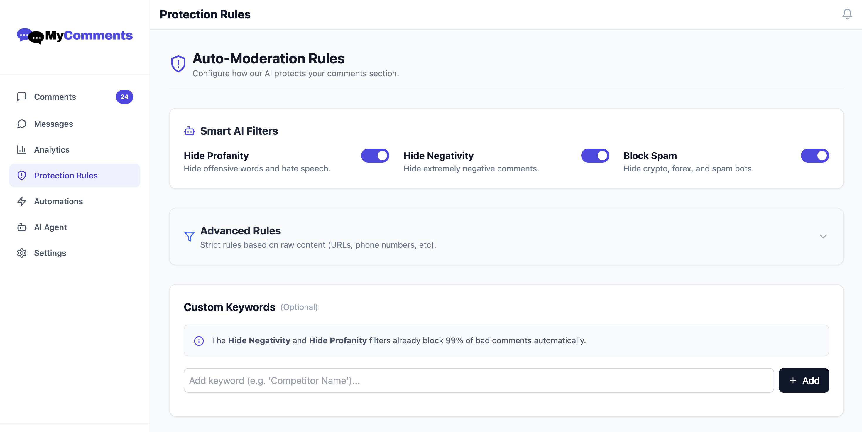
Task: Select AI Agent in the sidebar
Action: tap(50, 227)
